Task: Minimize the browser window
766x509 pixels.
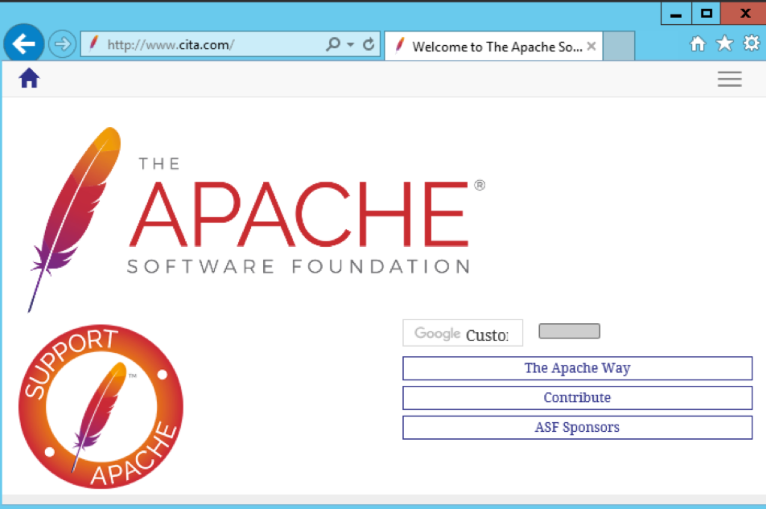Action: point(676,13)
